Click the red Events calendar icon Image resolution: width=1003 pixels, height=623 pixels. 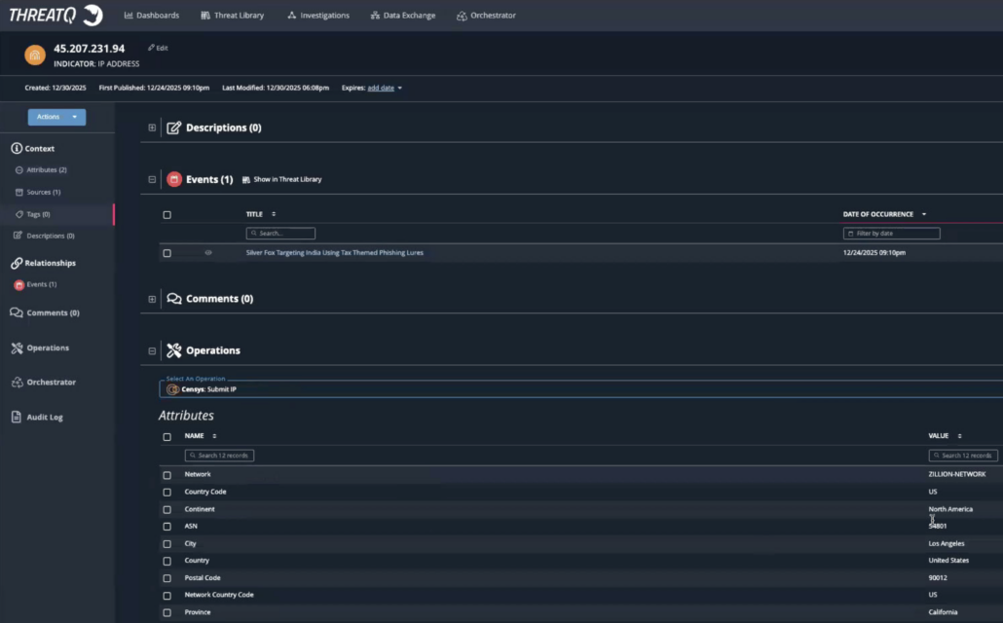point(174,179)
